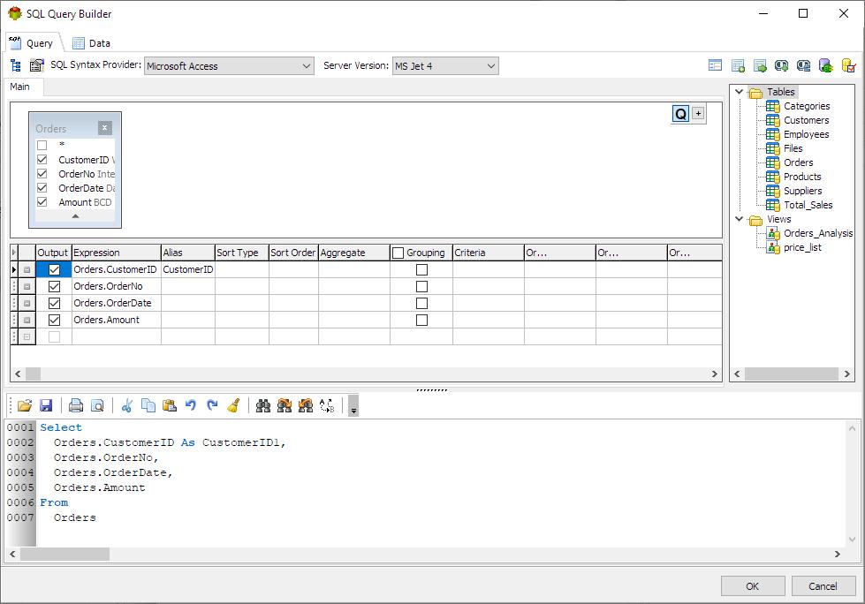Viewport: 865px width, 604px height.
Task: Check the asterisk all-fields box in Orders table
Action: [42, 145]
